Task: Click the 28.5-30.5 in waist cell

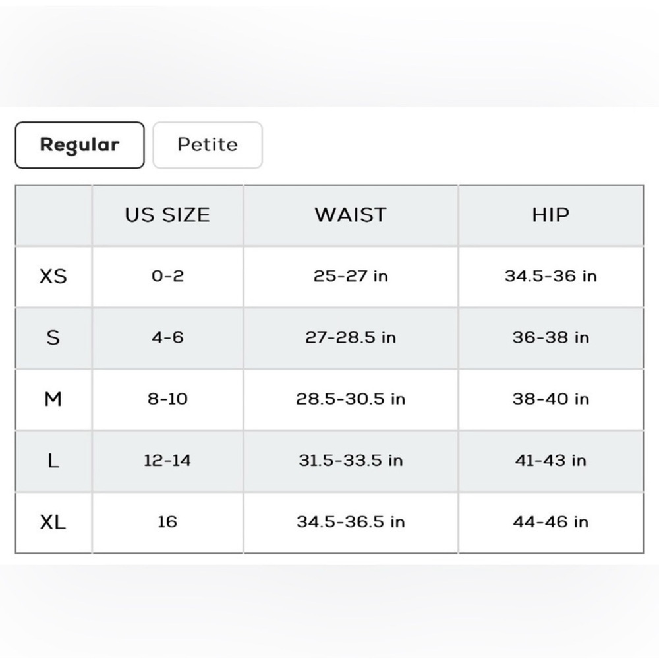Action: coord(351,399)
